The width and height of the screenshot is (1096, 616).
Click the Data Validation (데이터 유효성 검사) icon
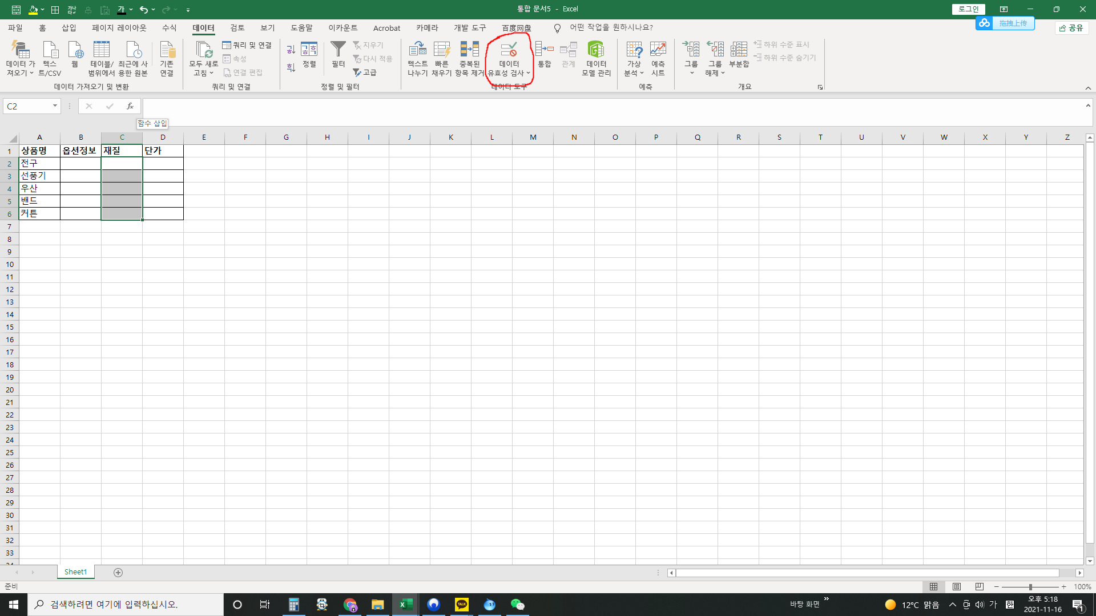click(509, 50)
